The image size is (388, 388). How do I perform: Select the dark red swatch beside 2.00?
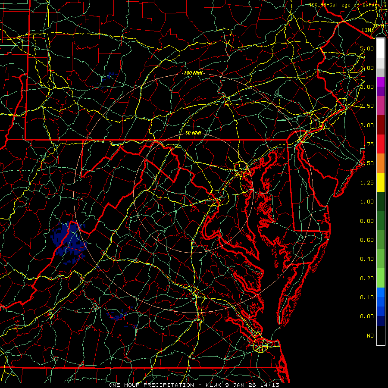click(x=381, y=125)
